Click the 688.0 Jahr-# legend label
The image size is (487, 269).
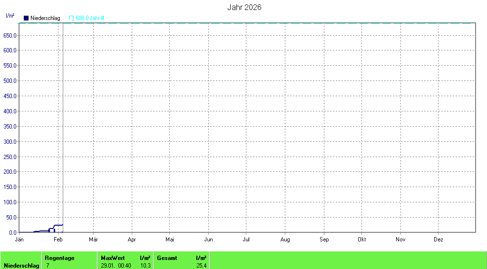[x=90, y=18]
